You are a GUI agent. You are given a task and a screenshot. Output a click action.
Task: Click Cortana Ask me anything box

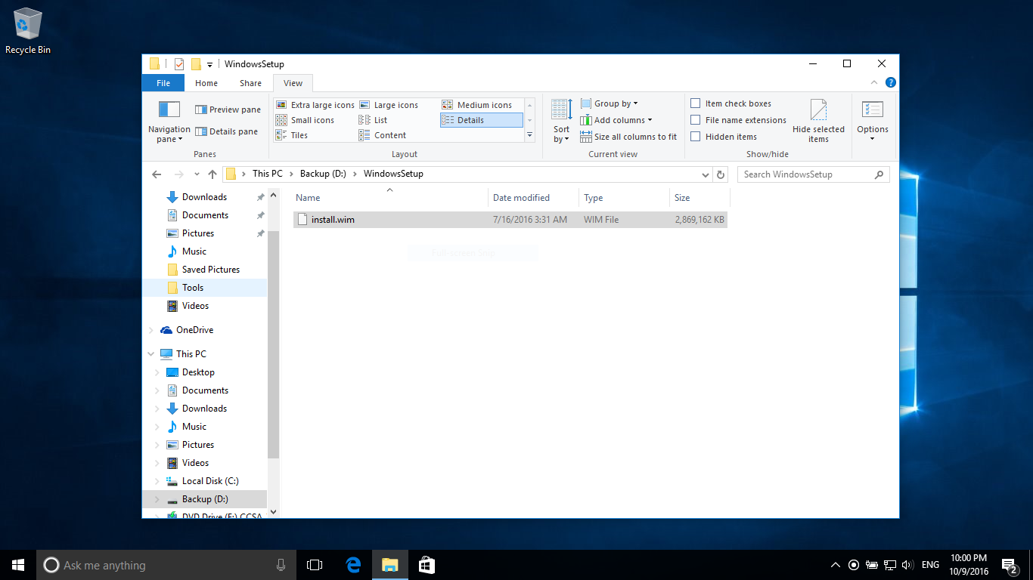tap(166, 565)
